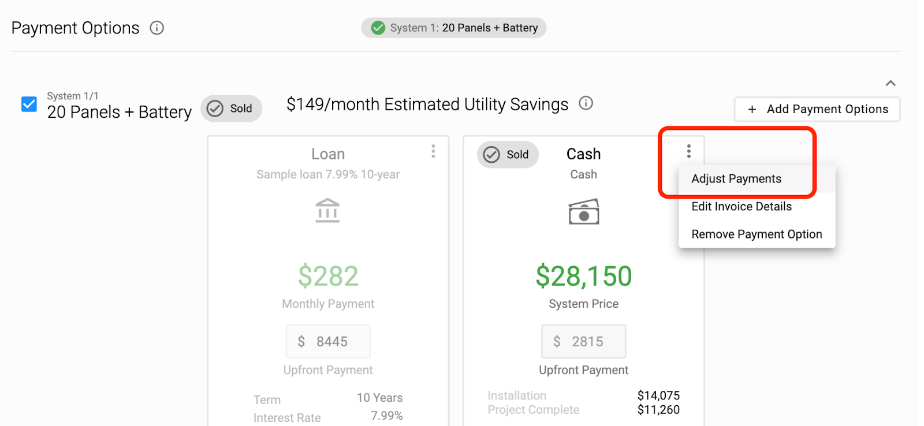Click the Add Payment Options button
This screenshot has width=924, height=426.
817,109
